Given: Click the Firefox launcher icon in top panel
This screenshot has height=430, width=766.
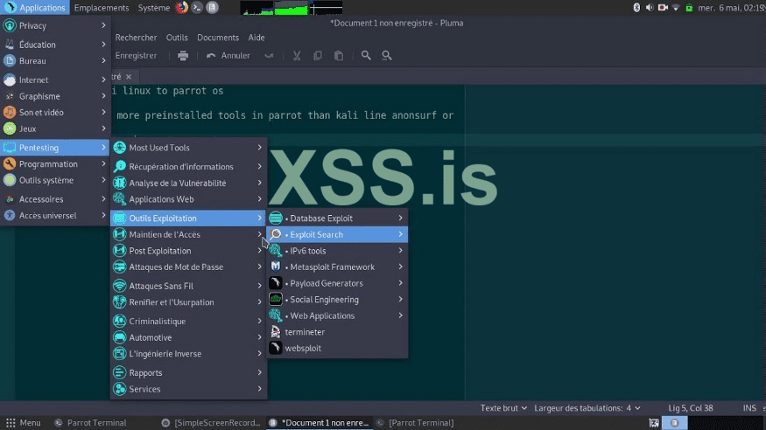Looking at the screenshot, I should 182,7.
